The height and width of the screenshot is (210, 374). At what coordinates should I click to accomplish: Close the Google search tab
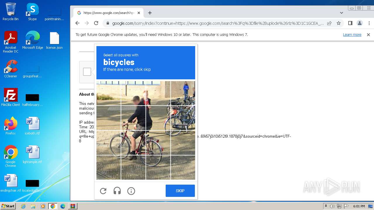139,13
